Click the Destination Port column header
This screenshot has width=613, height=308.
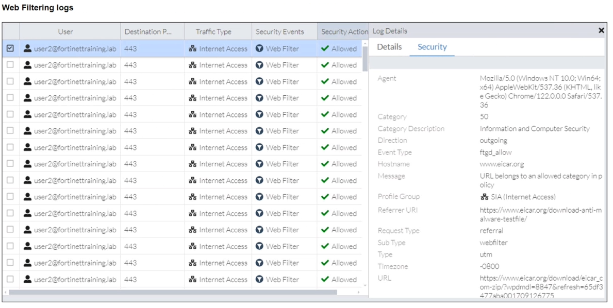(x=148, y=31)
